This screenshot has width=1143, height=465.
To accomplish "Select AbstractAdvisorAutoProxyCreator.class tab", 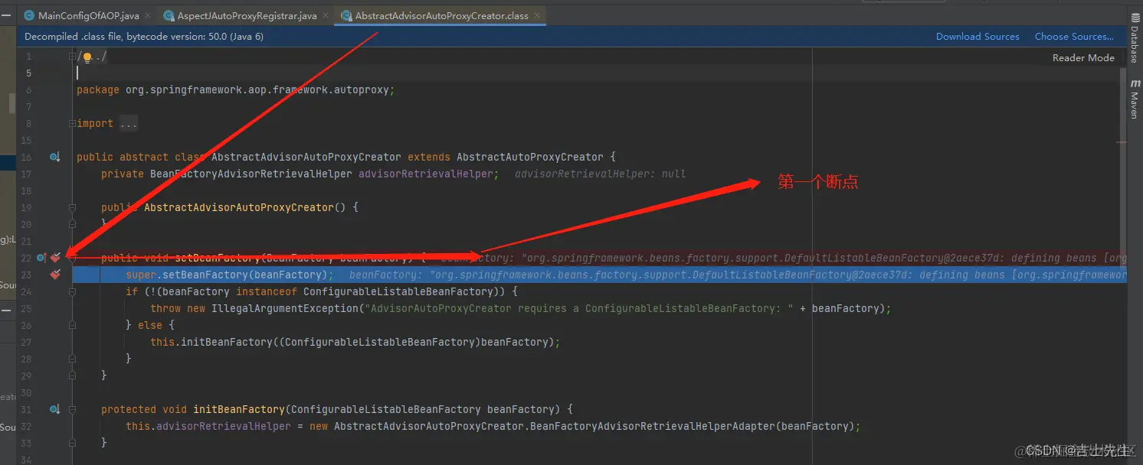I will click(441, 15).
